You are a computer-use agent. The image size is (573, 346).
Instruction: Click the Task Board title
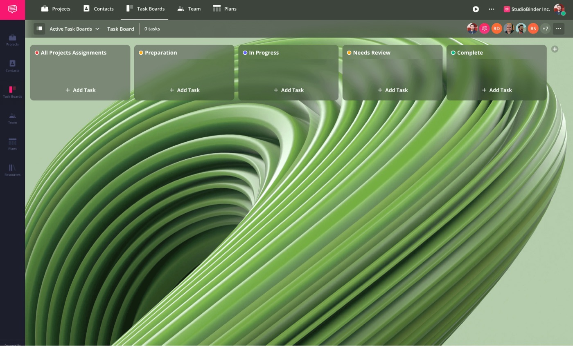tap(121, 29)
